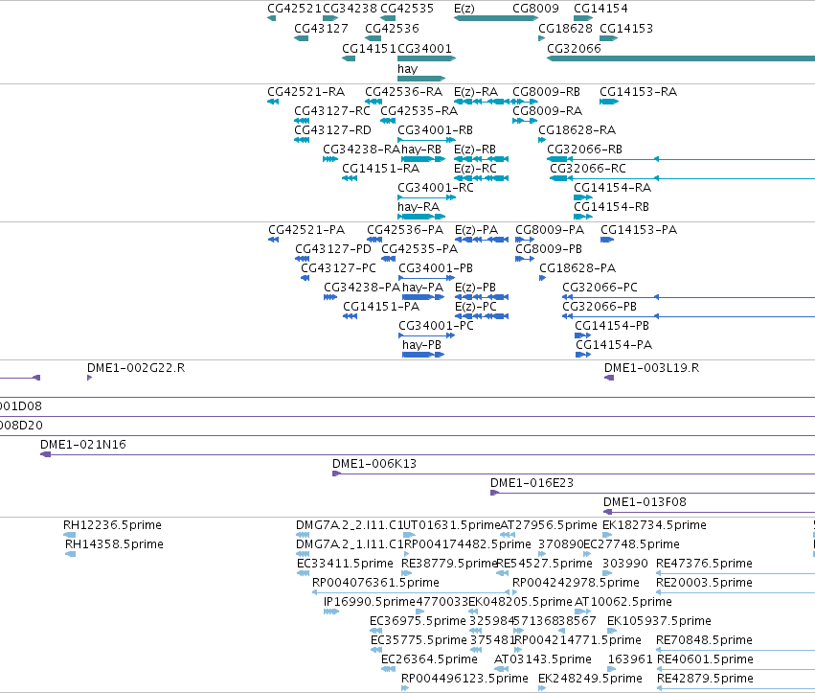Select EST RE70848.5prime
815x693 pixels.
point(704,640)
